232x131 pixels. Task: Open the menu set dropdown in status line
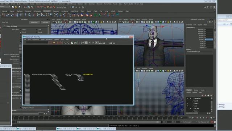[5, 7]
